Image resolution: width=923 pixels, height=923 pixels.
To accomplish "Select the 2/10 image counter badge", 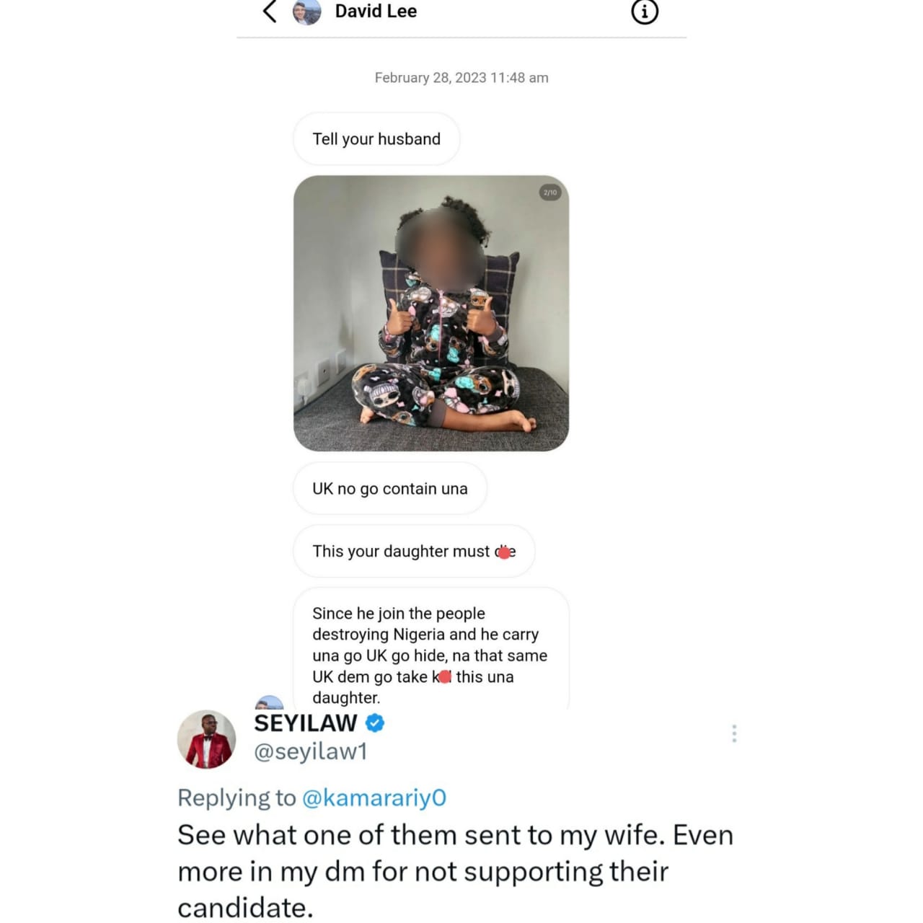I will coord(550,193).
